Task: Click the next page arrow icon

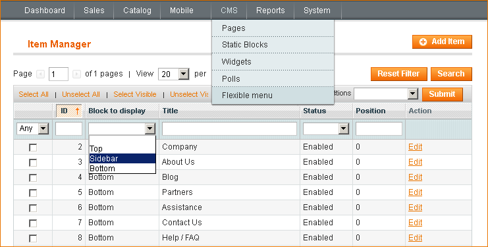Action: pyautogui.click(x=76, y=74)
